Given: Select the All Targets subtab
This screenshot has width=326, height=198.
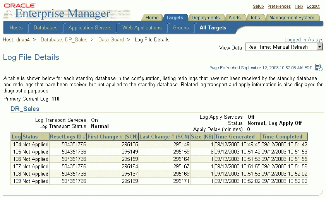Looking at the screenshot, I should pos(213,27).
